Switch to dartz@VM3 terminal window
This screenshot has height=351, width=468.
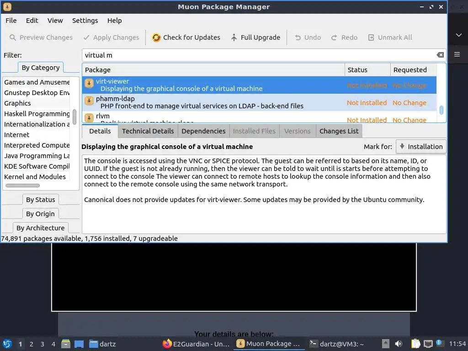(336, 344)
